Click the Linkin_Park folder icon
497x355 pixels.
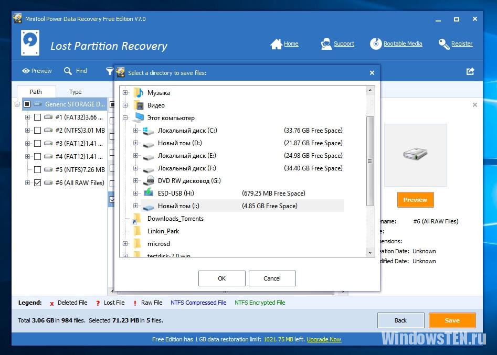(138, 231)
